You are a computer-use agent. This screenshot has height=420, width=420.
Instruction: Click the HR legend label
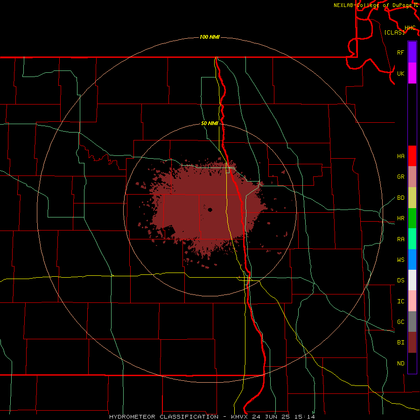[400, 218]
